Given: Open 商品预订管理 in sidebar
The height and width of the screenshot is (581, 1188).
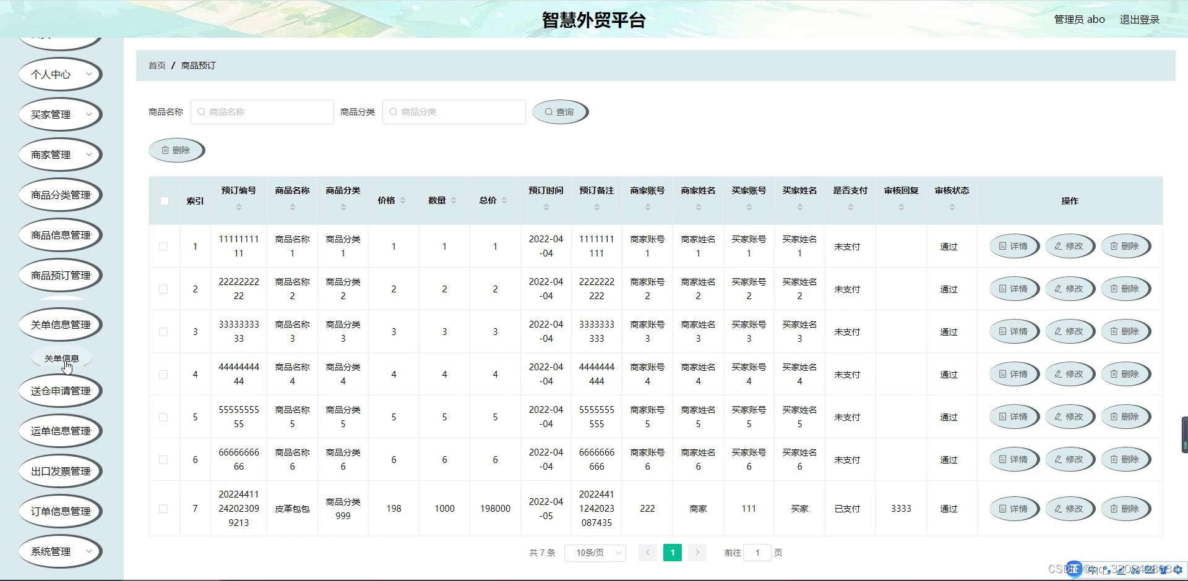Looking at the screenshot, I should [59, 275].
